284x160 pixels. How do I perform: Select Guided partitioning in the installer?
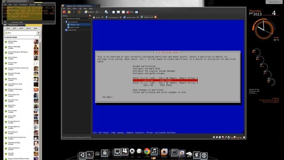144,66
